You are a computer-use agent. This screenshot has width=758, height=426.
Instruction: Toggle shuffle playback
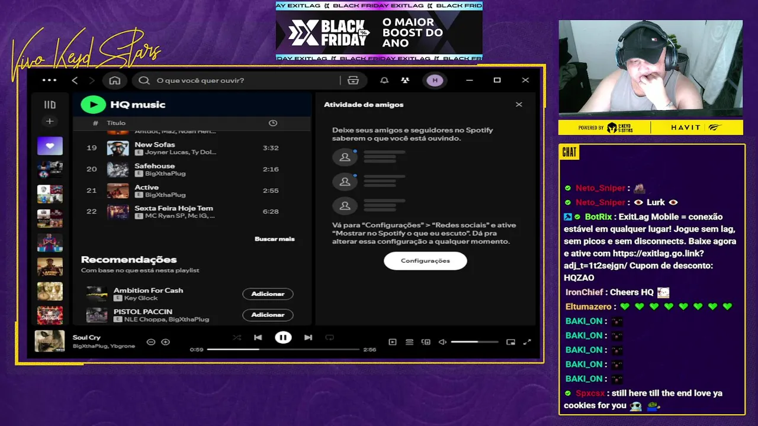(x=237, y=337)
